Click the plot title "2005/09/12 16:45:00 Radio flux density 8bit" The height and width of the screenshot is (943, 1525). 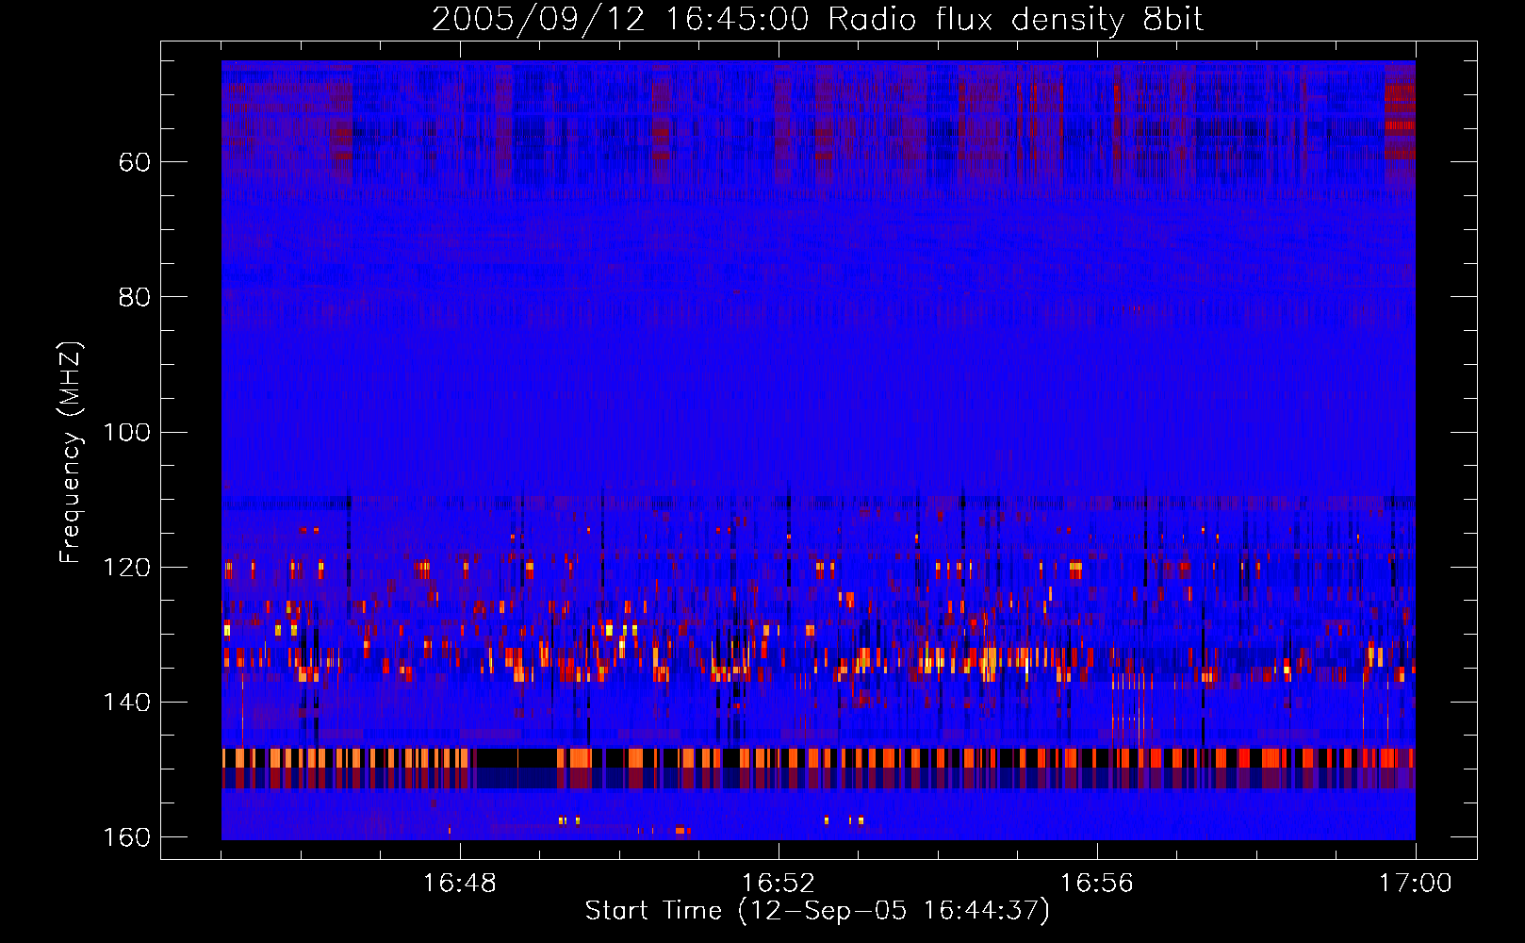817,19
